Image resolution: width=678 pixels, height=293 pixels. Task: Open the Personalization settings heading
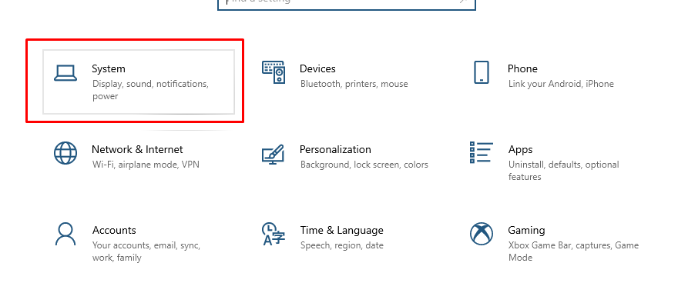pos(335,149)
